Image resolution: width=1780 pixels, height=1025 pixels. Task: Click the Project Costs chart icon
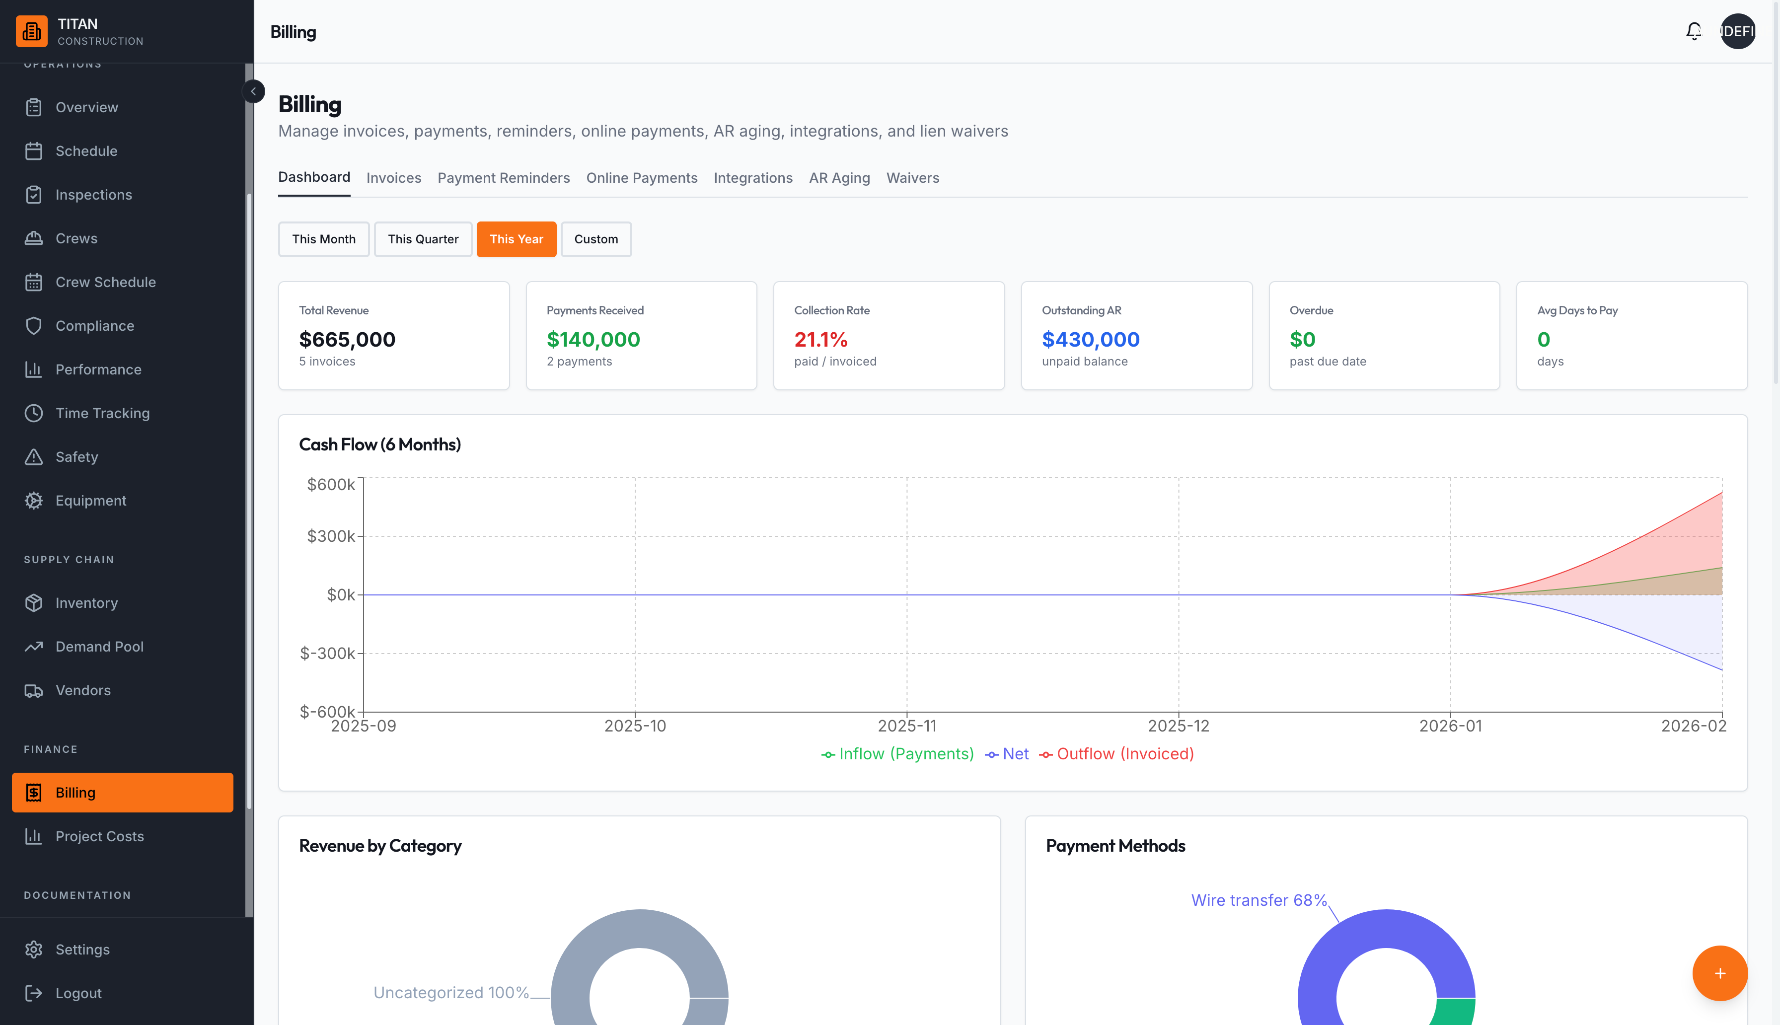pyautogui.click(x=34, y=836)
